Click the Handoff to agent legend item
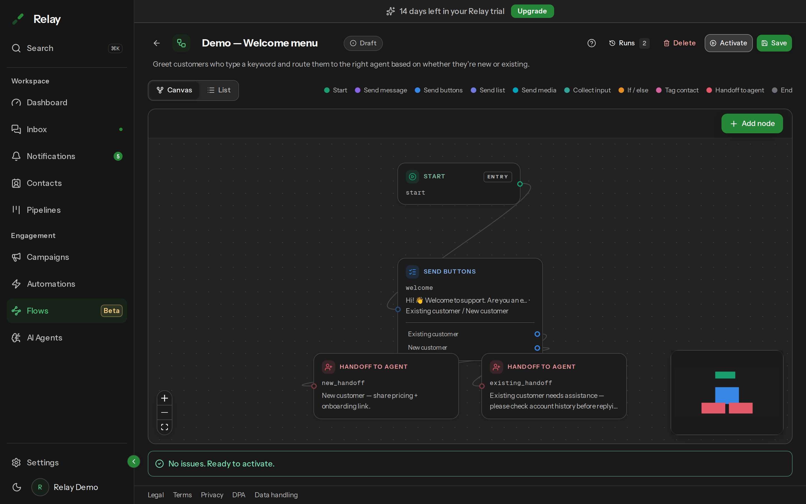Screen dimensions: 806x504 tap(735, 90)
